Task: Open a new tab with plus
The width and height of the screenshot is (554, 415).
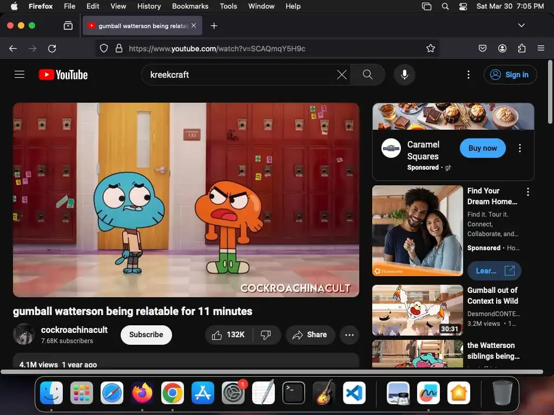Action: click(x=214, y=26)
